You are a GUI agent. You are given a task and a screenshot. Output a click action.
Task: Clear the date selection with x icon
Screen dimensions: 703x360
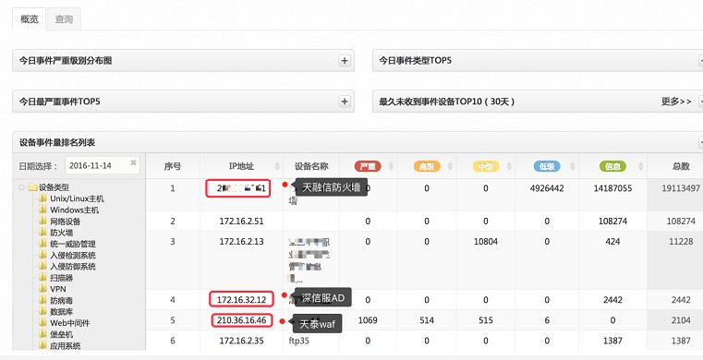(133, 163)
